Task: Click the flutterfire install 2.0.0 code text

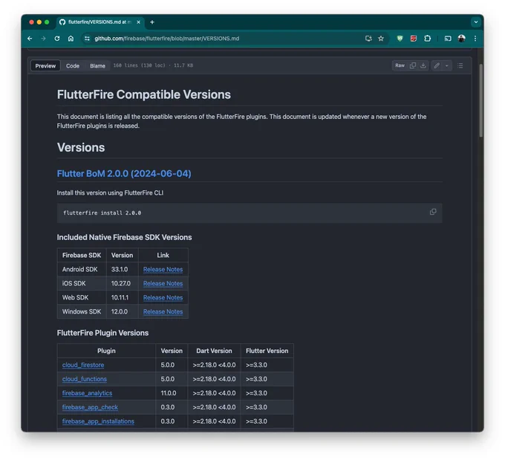Action: click(x=102, y=213)
